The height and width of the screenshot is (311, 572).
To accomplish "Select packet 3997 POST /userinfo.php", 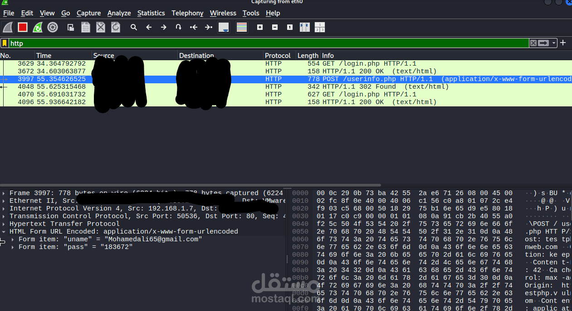I will point(286,79).
